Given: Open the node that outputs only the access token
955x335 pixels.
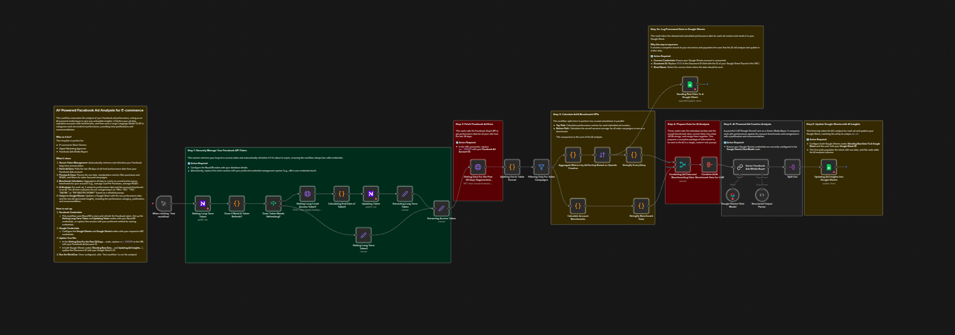Looking at the screenshot, I should click(x=441, y=208).
